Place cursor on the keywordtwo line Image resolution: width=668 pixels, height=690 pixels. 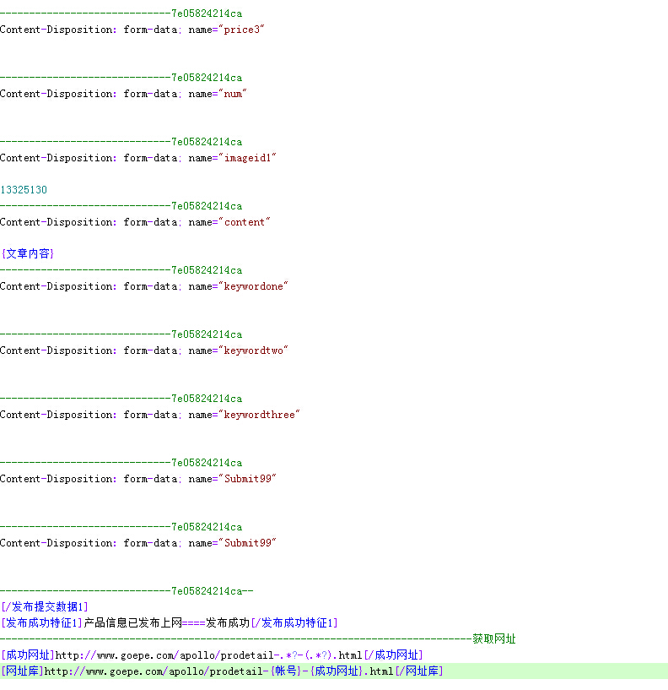[143, 350]
